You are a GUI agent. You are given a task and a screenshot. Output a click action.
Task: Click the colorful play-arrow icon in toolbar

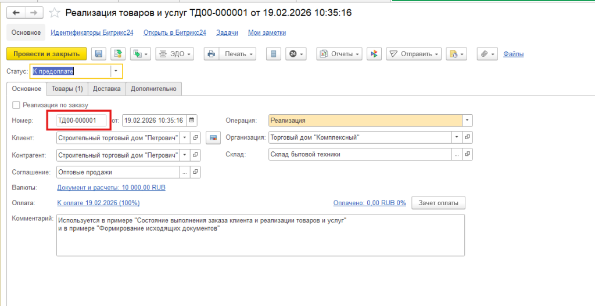(x=375, y=54)
